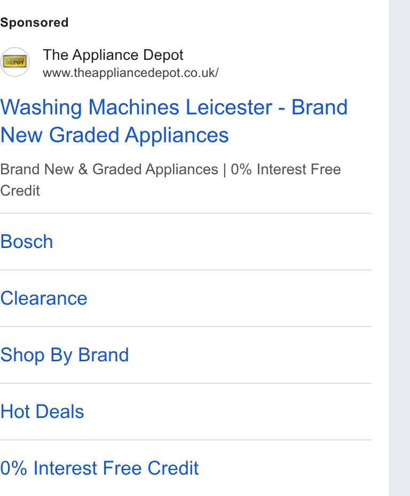Click the word Leicester in the headline

coord(228,107)
